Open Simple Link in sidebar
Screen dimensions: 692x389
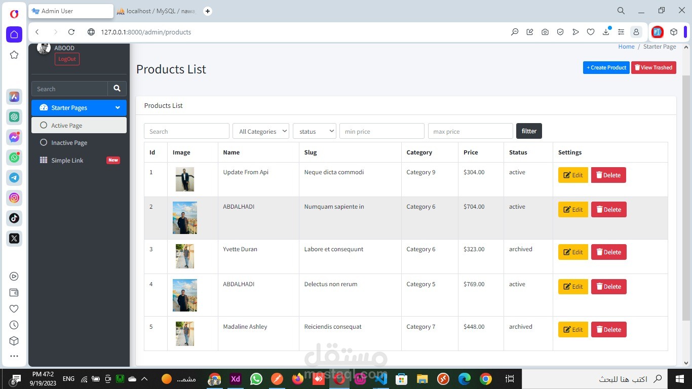click(x=79, y=160)
